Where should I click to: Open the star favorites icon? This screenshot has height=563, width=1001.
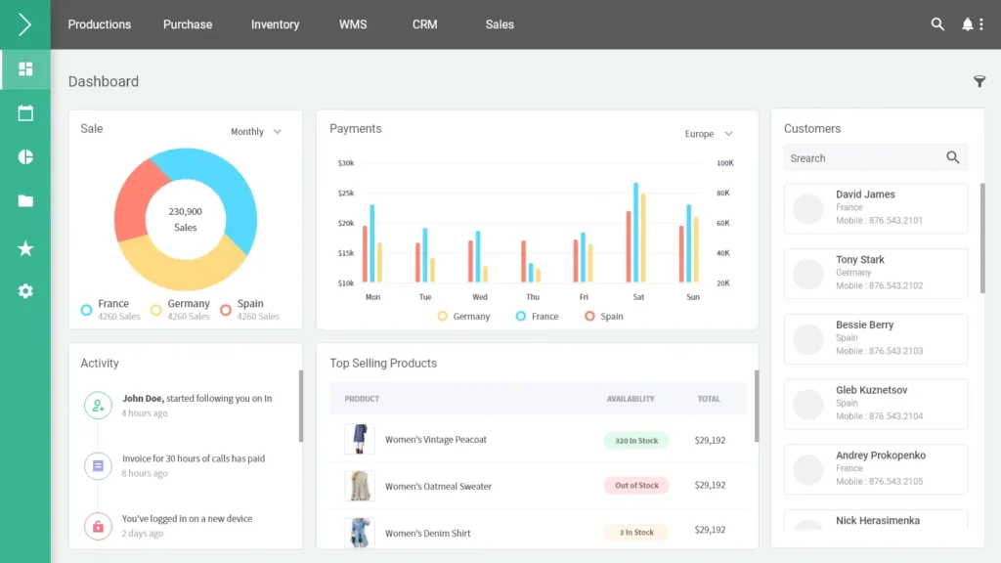point(25,249)
